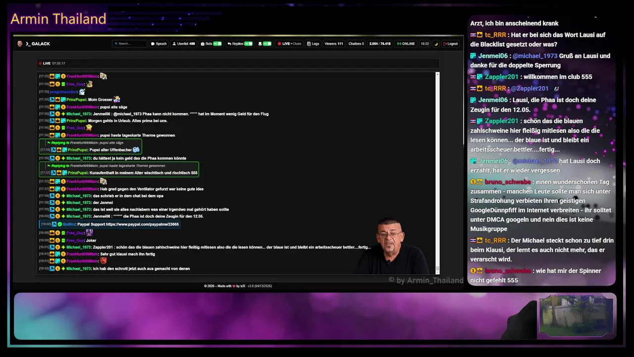Click the Viewers 111 counter

click(334, 44)
